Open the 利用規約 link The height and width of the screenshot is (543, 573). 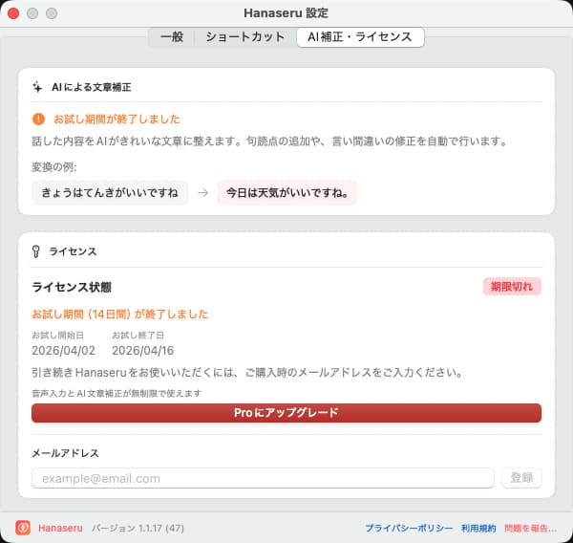[x=478, y=528]
